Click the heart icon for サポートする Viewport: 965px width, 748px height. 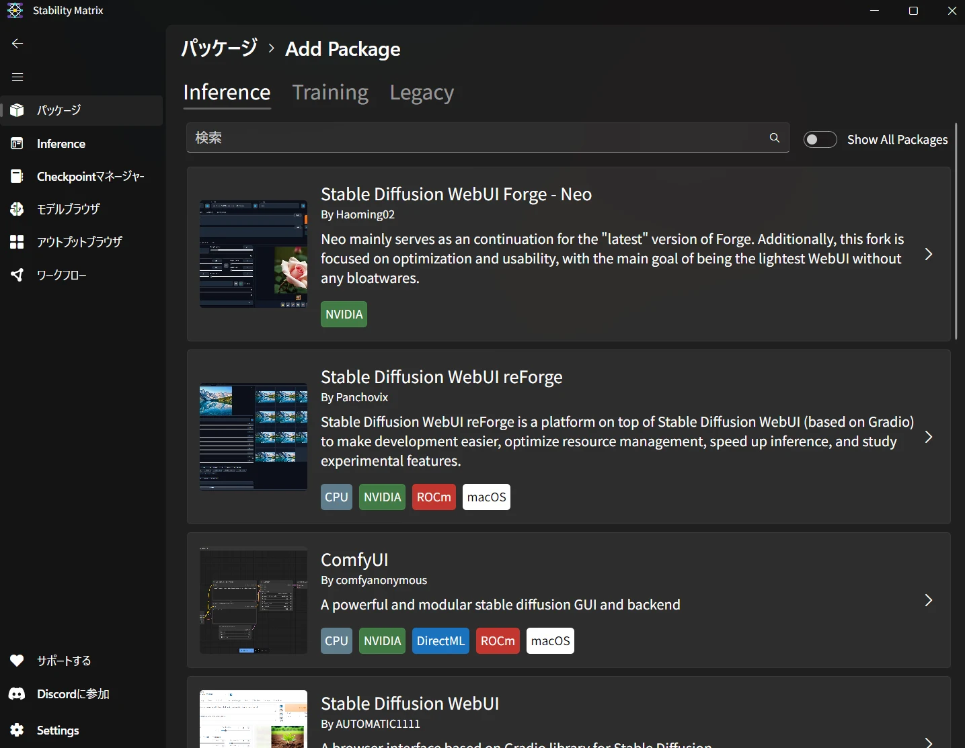pyautogui.click(x=17, y=661)
